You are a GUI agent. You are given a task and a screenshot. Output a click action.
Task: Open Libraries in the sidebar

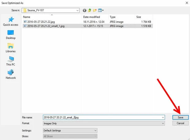[x=11, y=48]
